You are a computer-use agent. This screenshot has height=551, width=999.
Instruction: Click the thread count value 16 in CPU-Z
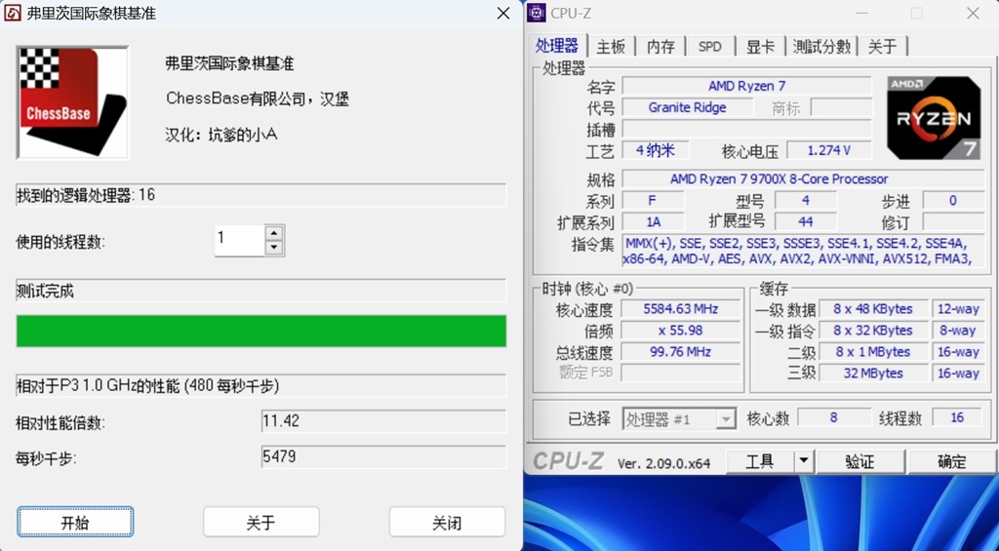pos(957,417)
